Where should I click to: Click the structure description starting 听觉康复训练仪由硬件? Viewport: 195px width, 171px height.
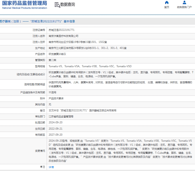pos(121,74)
